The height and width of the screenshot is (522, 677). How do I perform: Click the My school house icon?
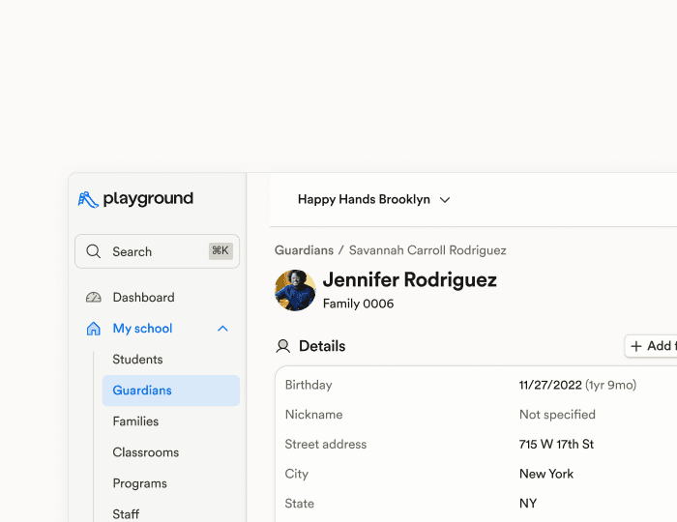[93, 329]
